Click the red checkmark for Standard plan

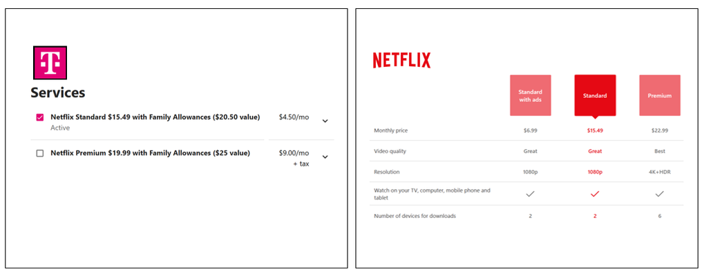click(595, 194)
